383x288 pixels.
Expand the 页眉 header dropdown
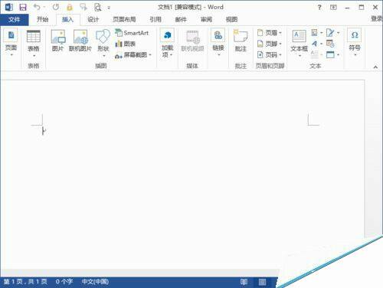[x=270, y=33]
